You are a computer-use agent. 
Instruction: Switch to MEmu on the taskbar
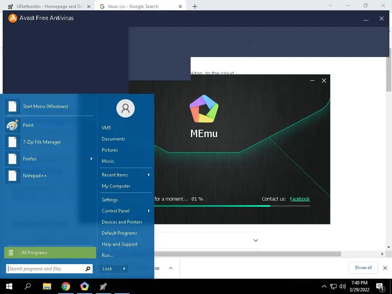click(85, 286)
